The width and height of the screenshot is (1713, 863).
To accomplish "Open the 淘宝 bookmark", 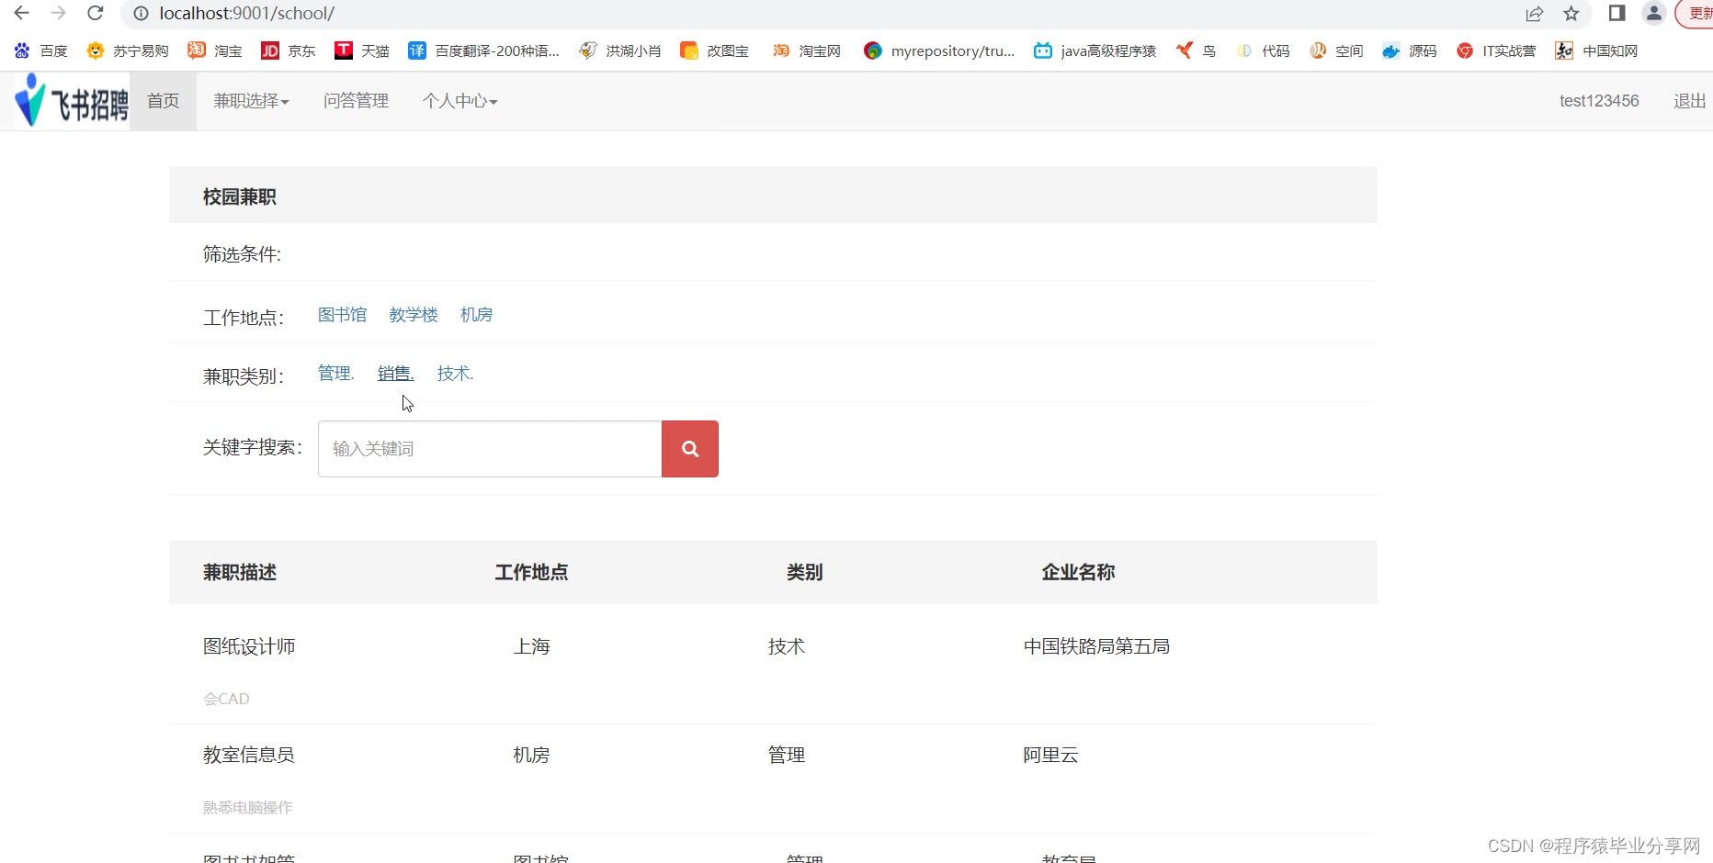I will (215, 50).
